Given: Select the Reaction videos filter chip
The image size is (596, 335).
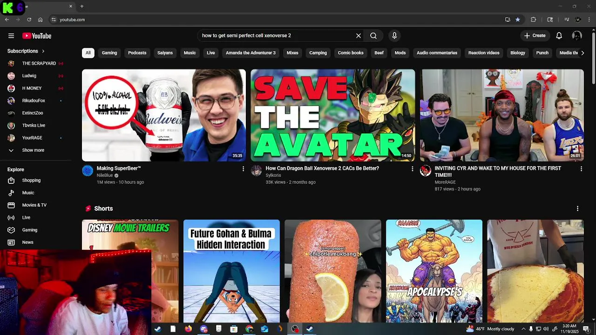Looking at the screenshot, I should [484, 53].
